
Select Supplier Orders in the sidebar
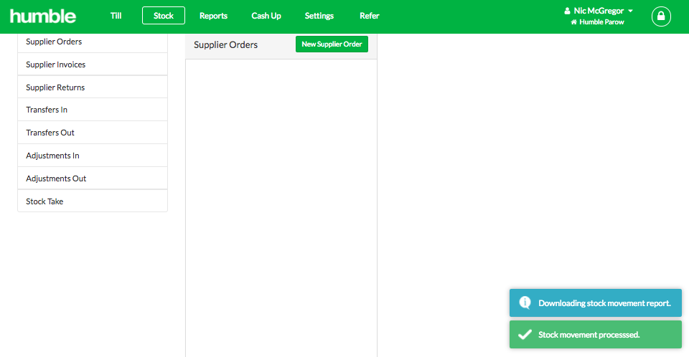[93, 42]
